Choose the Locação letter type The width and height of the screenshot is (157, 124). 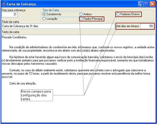(44, 19)
